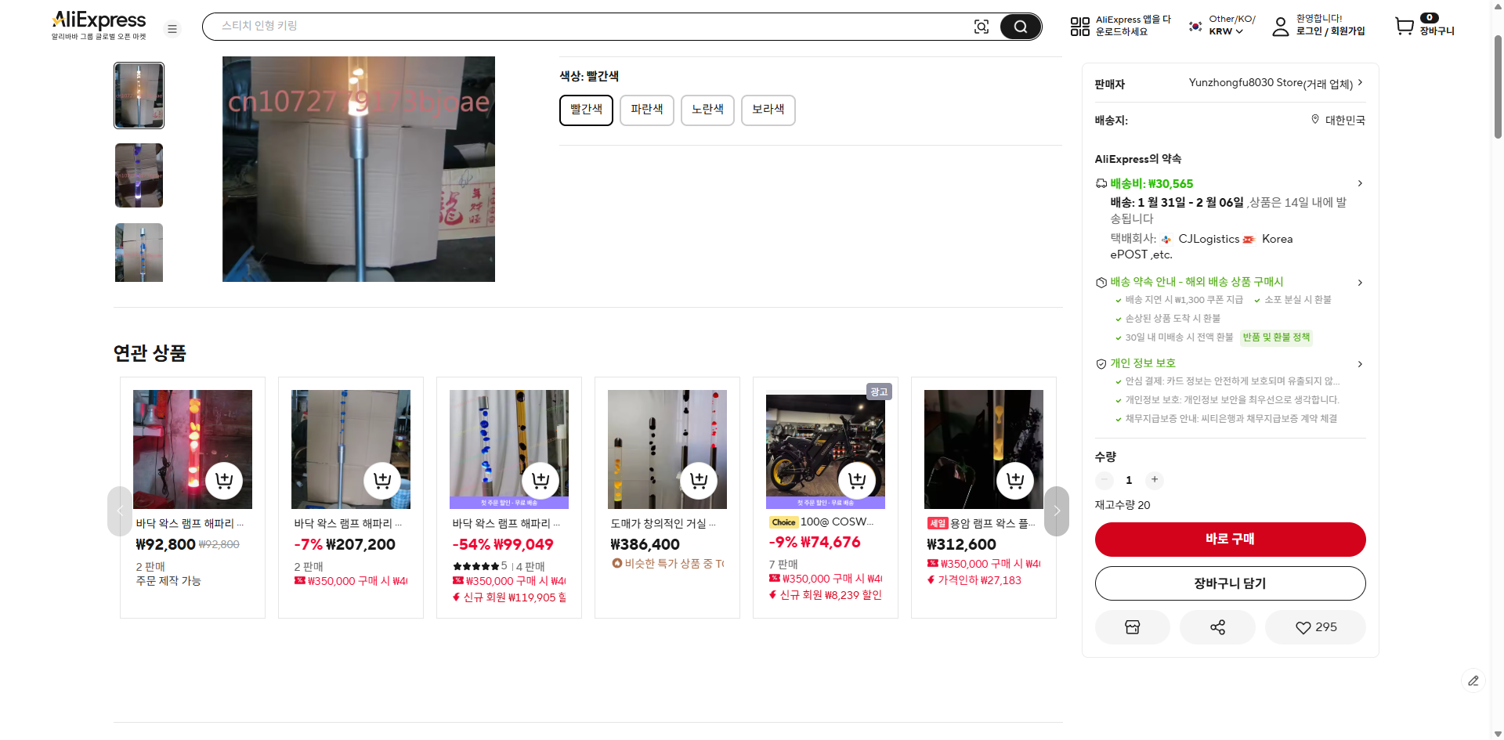Click the image search camera icon
The image size is (1504, 740).
pos(981,27)
